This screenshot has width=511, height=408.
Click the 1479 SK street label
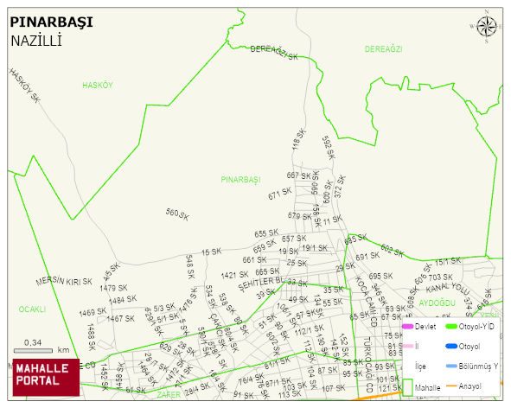click(113, 288)
